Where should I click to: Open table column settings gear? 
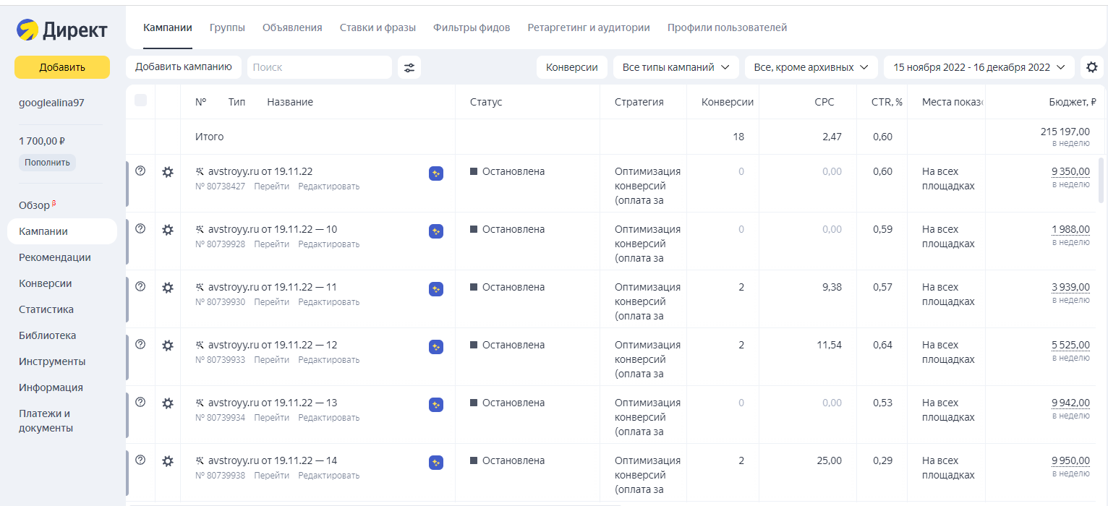click(x=1091, y=67)
